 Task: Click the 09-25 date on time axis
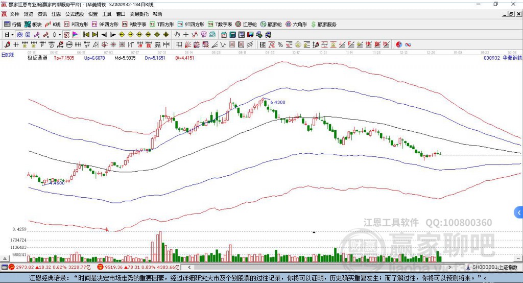point(270,53)
